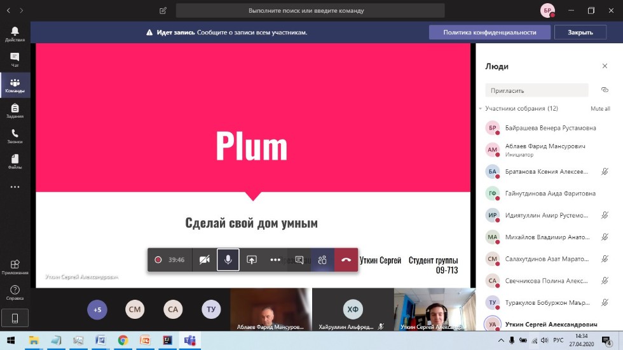Viewport: 623px width, 350px height.
Task: Collapse the Участники собрания (12) list
Action: [x=481, y=109]
